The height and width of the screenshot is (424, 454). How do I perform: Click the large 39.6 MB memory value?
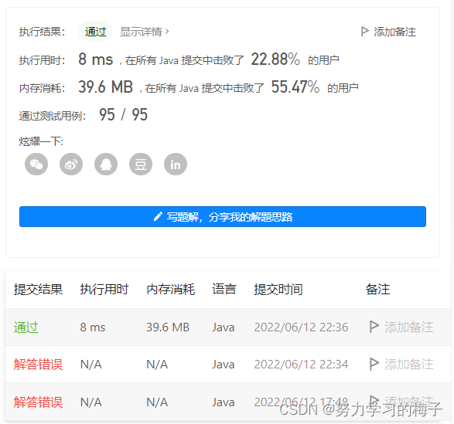(105, 86)
